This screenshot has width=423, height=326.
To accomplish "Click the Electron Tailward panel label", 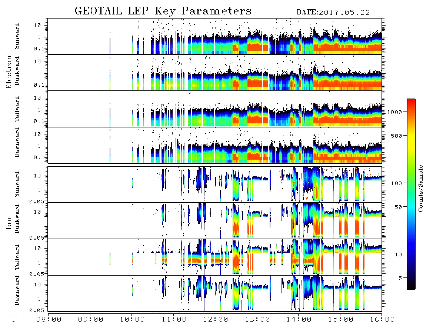I will pyautogui.click(x=17, y=109).
